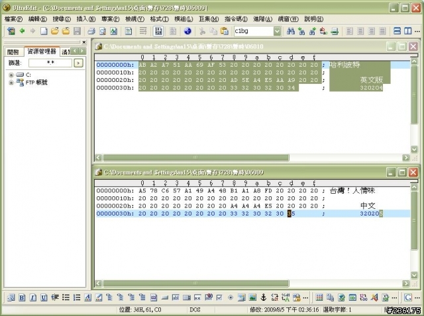
Task: Open the c1bg search dropdown arrow
Action: click(x=277, y=31)
